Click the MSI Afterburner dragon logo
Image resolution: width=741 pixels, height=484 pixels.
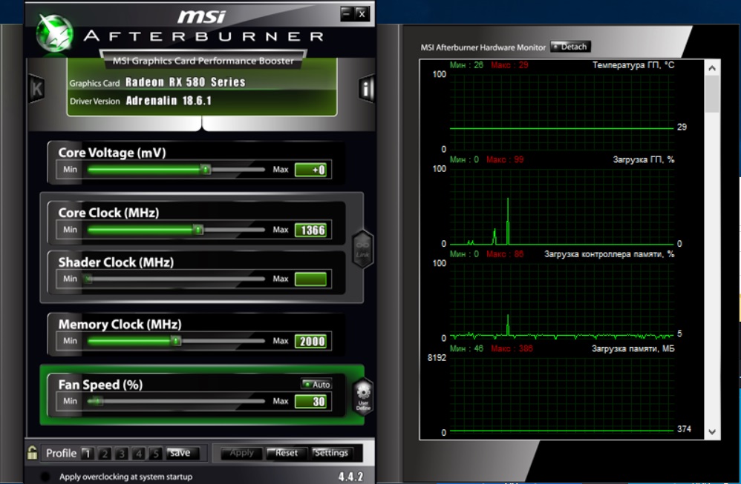(x=54, y=33)
